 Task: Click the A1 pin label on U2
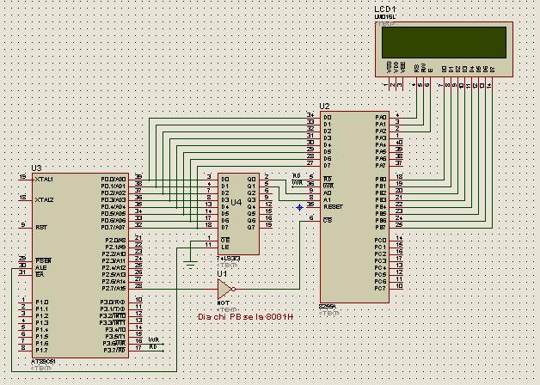click(x=327, y=200)
